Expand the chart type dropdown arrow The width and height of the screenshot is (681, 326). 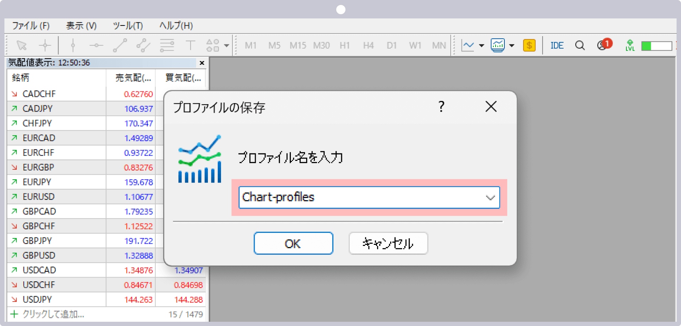pos(481,45)
